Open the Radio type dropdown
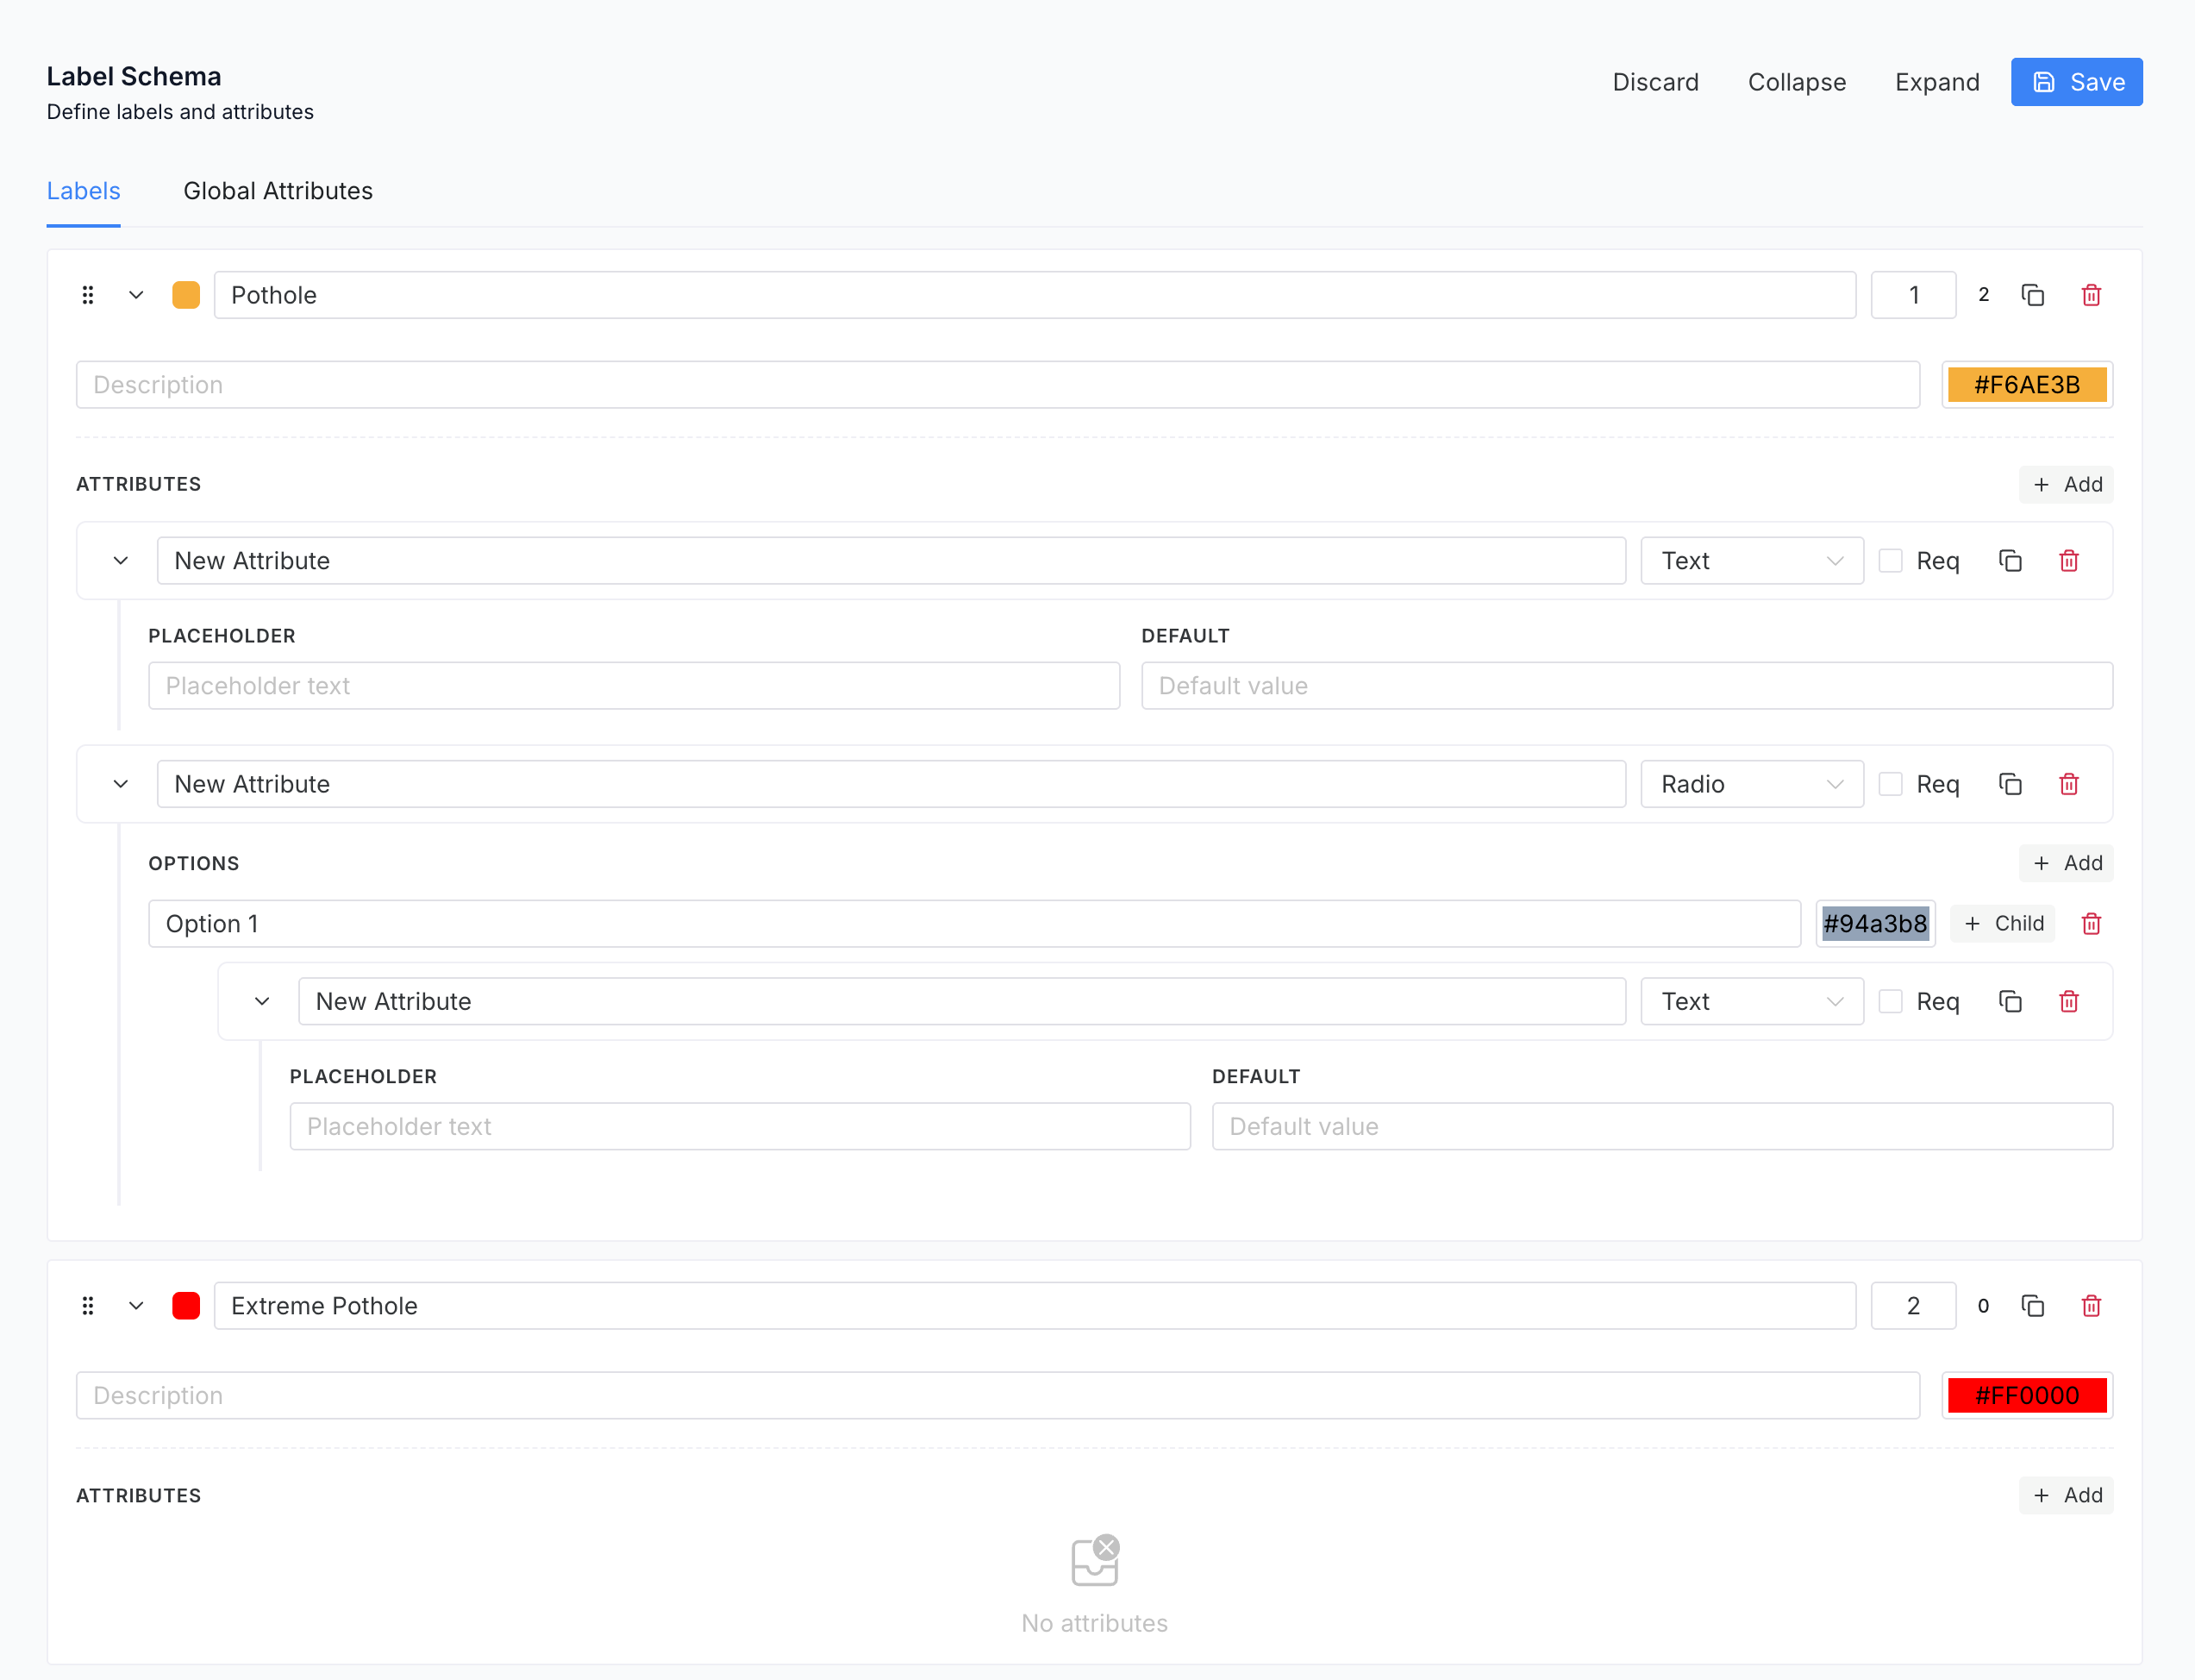Screen dimensions: 2195x1680 click(x=1751, y=784)
